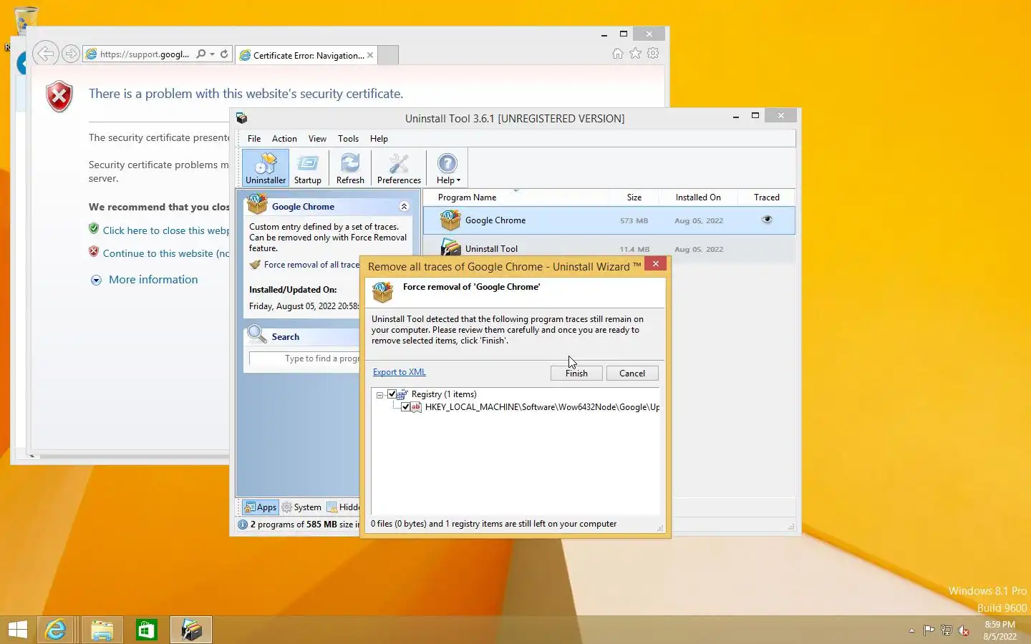
Task: Click the search magnifier in IE address bar
Action: click(201, 54)
